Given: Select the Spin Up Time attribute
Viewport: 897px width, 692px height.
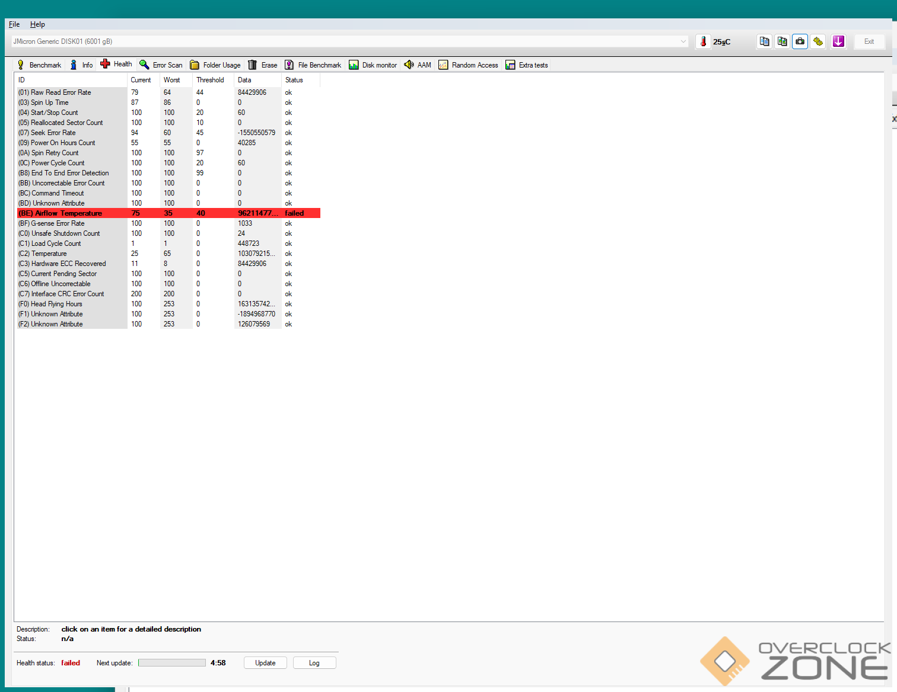Looking at the screenshot, I should click(168, 102).
